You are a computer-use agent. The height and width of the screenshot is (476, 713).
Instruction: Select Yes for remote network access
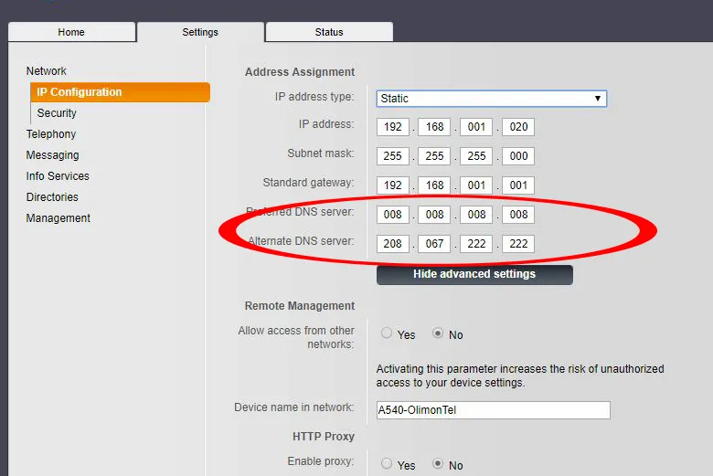point(387,334)
